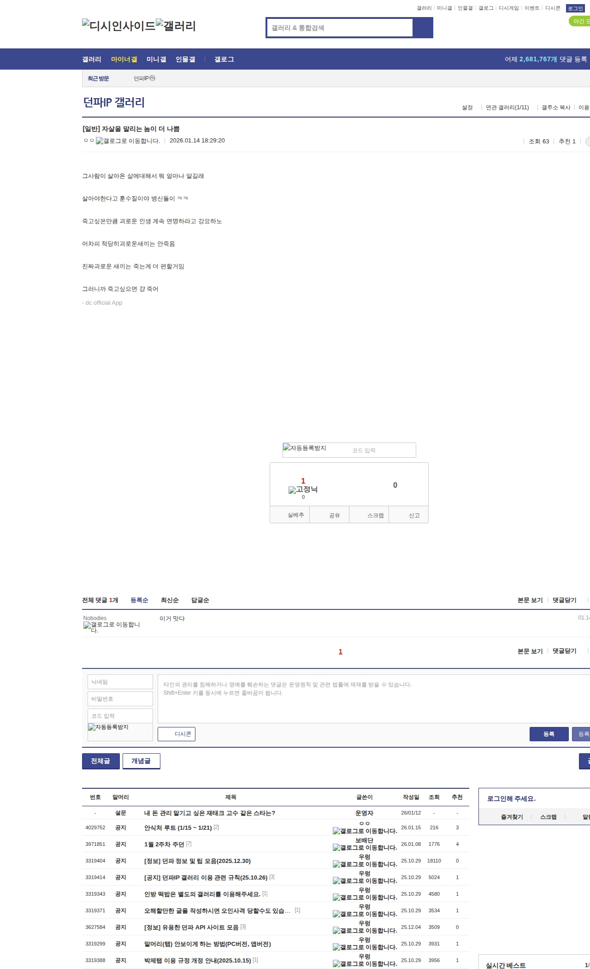Switch to the 개념글 tab
Image resolution: width=590 pixels, height=969 pixels.
(141, 761)
